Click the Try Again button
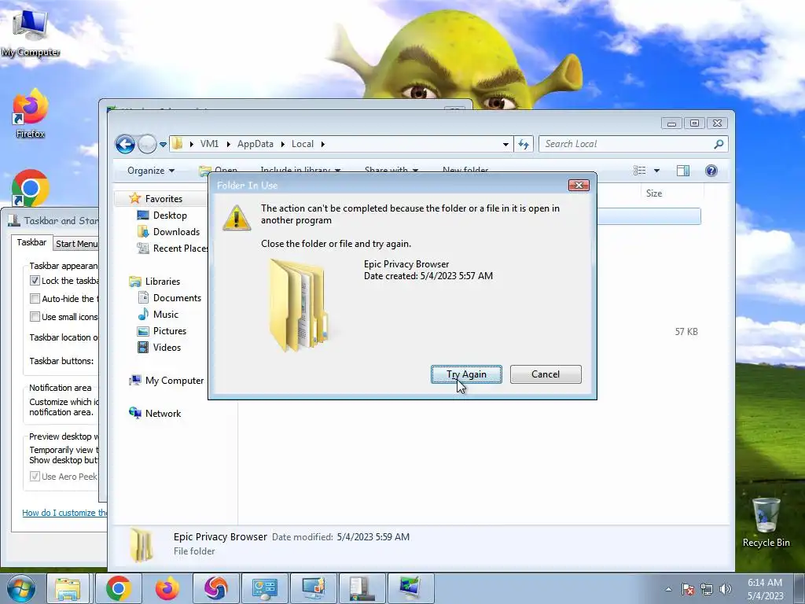This screenshot has height=604, width=805. [466, 374]
